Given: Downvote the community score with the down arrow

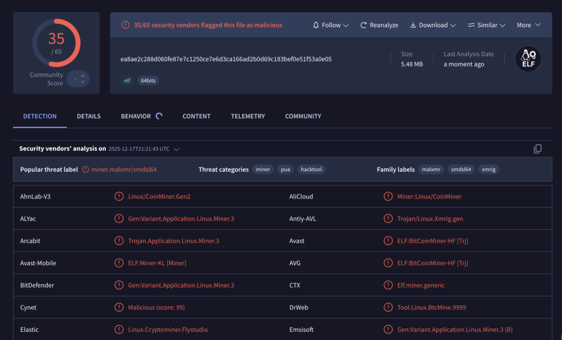Looking at the screenshot, I should point(83,82).
